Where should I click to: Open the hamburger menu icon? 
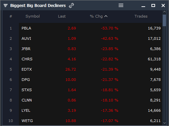click(x=121, y=5)
